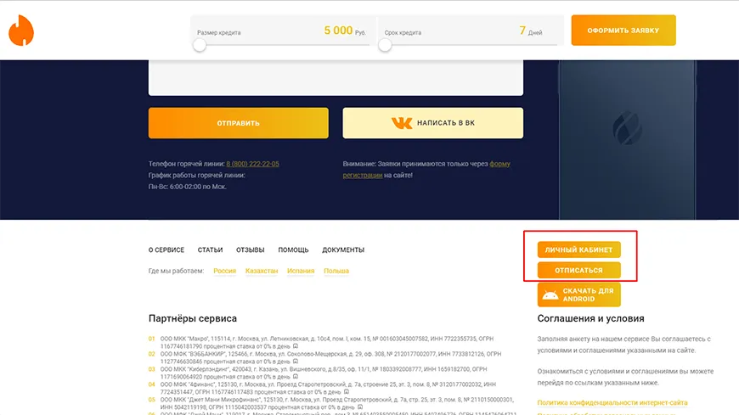This screenshot has height=415, width=739.
Task: Click the Срок кредита slider handle
Action: point(385,45)
